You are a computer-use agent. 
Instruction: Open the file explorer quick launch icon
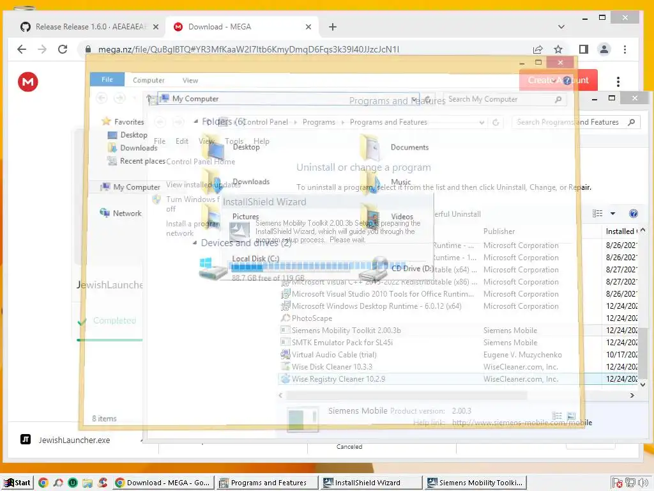pyautogui.click(x=87, y=483)
